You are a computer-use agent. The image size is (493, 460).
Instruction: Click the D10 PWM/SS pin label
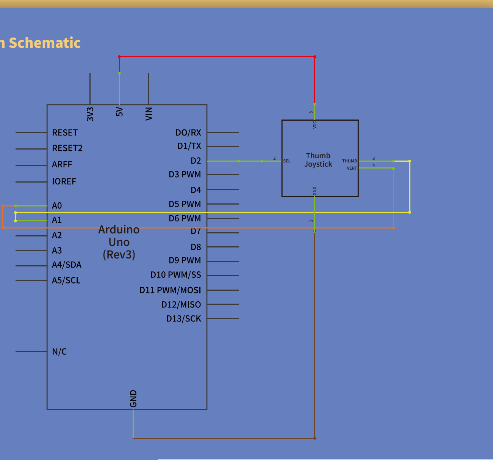(176, 275)
